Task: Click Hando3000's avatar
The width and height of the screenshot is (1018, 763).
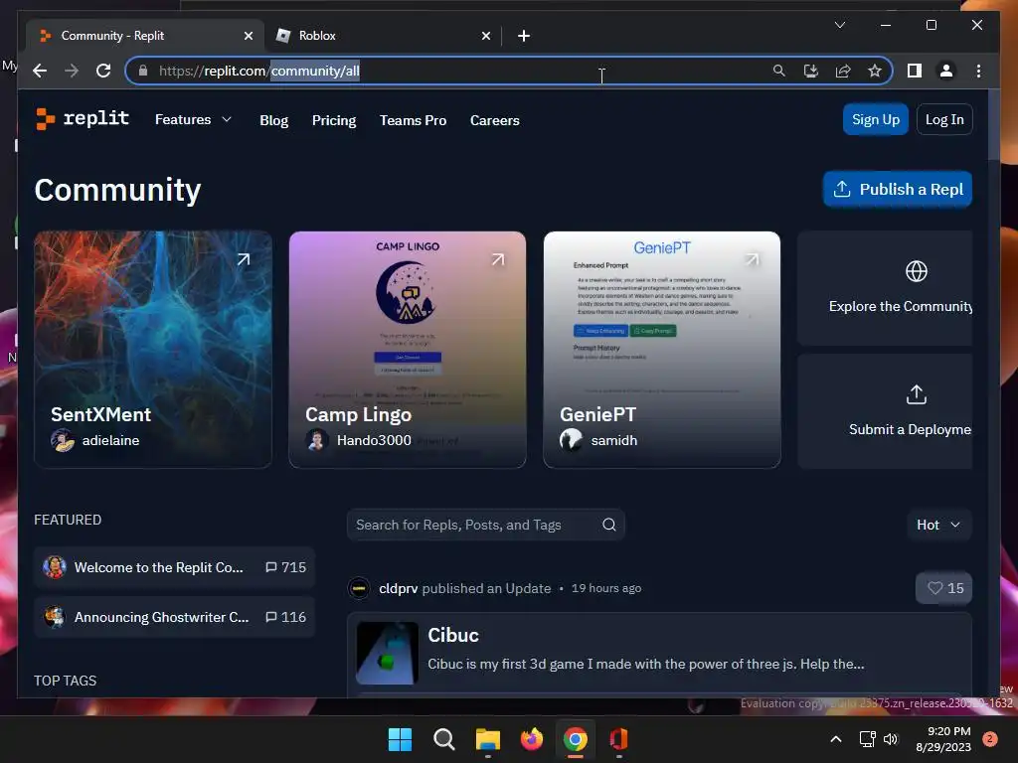Action: (x=317, y=440)
